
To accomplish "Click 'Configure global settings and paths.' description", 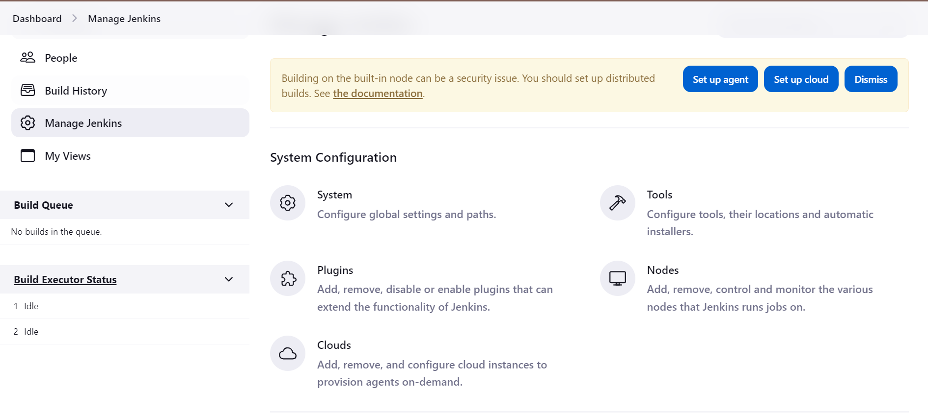I will click(x=407, y=214).
